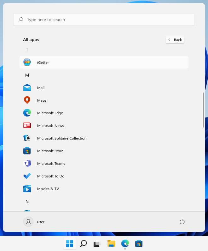The image size is (208, 251).
Task: Click the 'Microsoft Store' list label
Action: click(50, 151)
